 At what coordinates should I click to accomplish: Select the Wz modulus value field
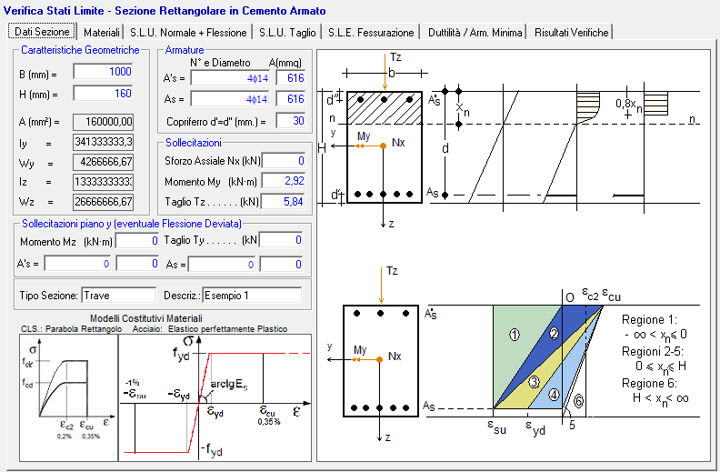(103, 202)
